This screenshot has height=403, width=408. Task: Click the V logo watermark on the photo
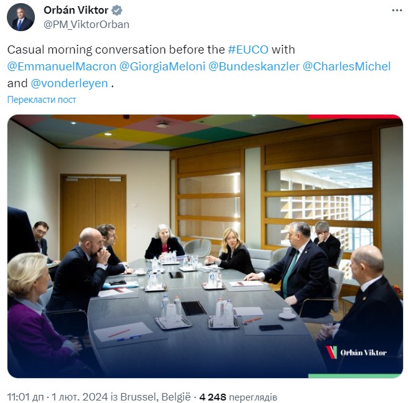[332, 352]
